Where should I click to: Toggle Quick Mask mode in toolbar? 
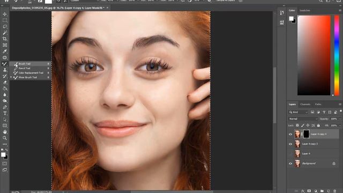pyautogui.click(x=5, y=164)
